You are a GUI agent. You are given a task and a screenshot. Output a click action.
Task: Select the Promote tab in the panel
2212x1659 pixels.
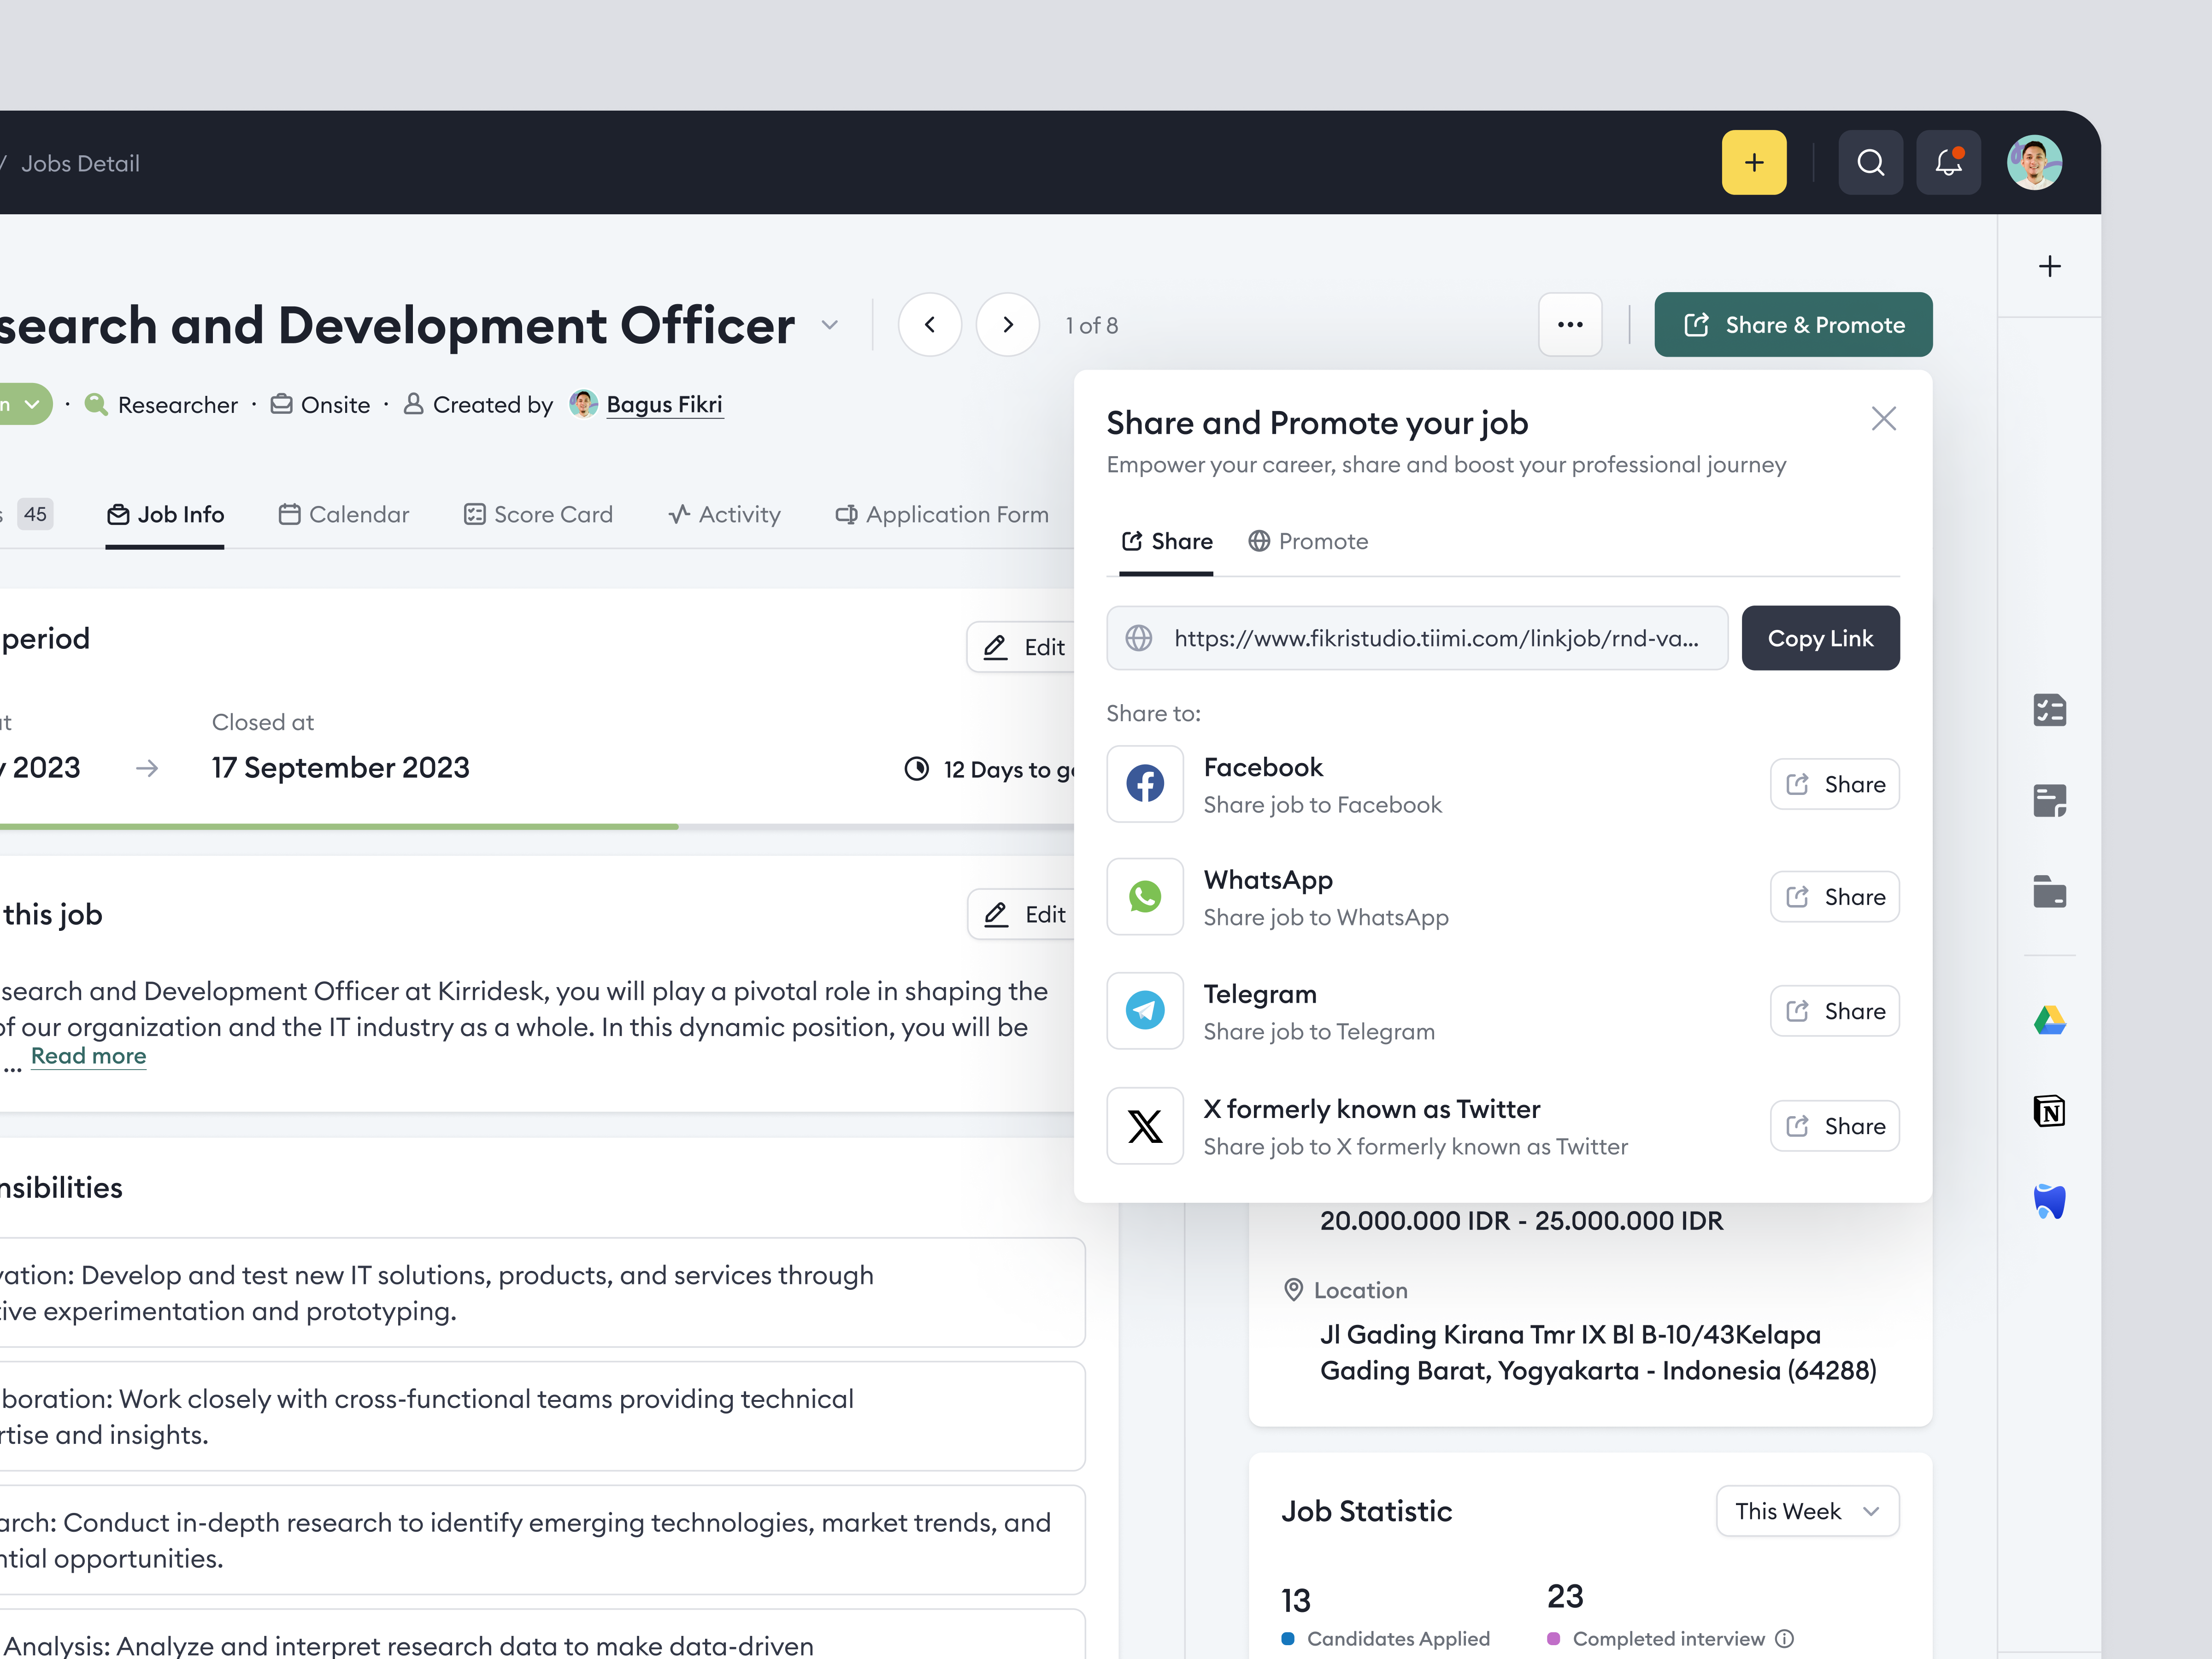pos(1307,541)
